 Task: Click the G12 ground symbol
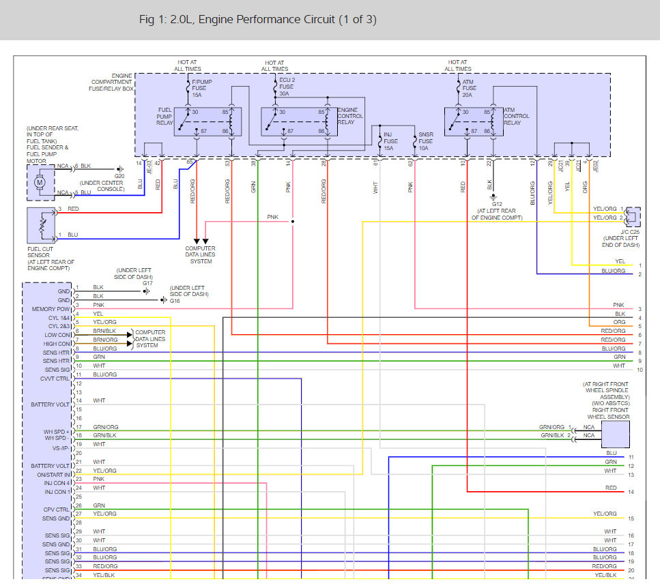coord(493,197)
